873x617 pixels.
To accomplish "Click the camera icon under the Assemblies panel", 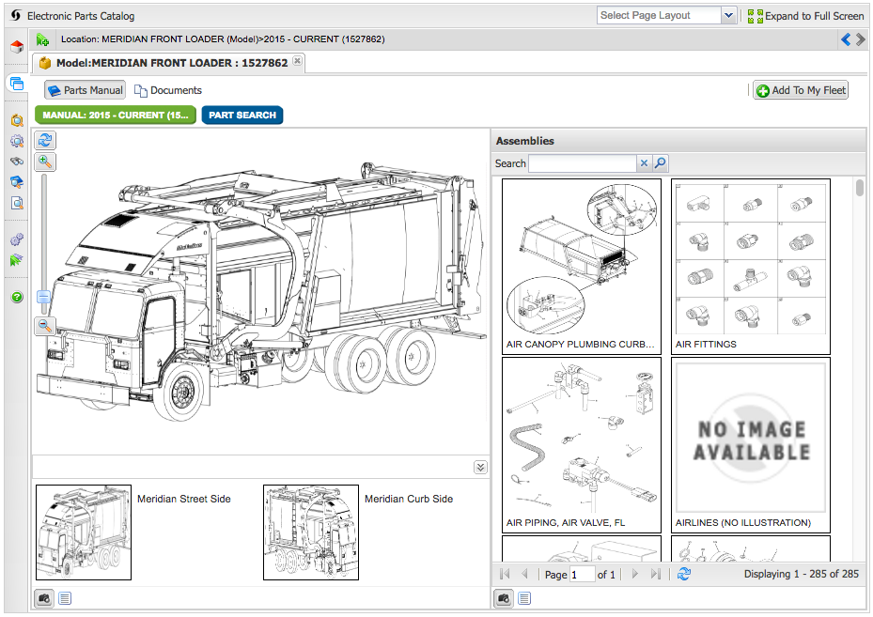I will coord(504,598).
